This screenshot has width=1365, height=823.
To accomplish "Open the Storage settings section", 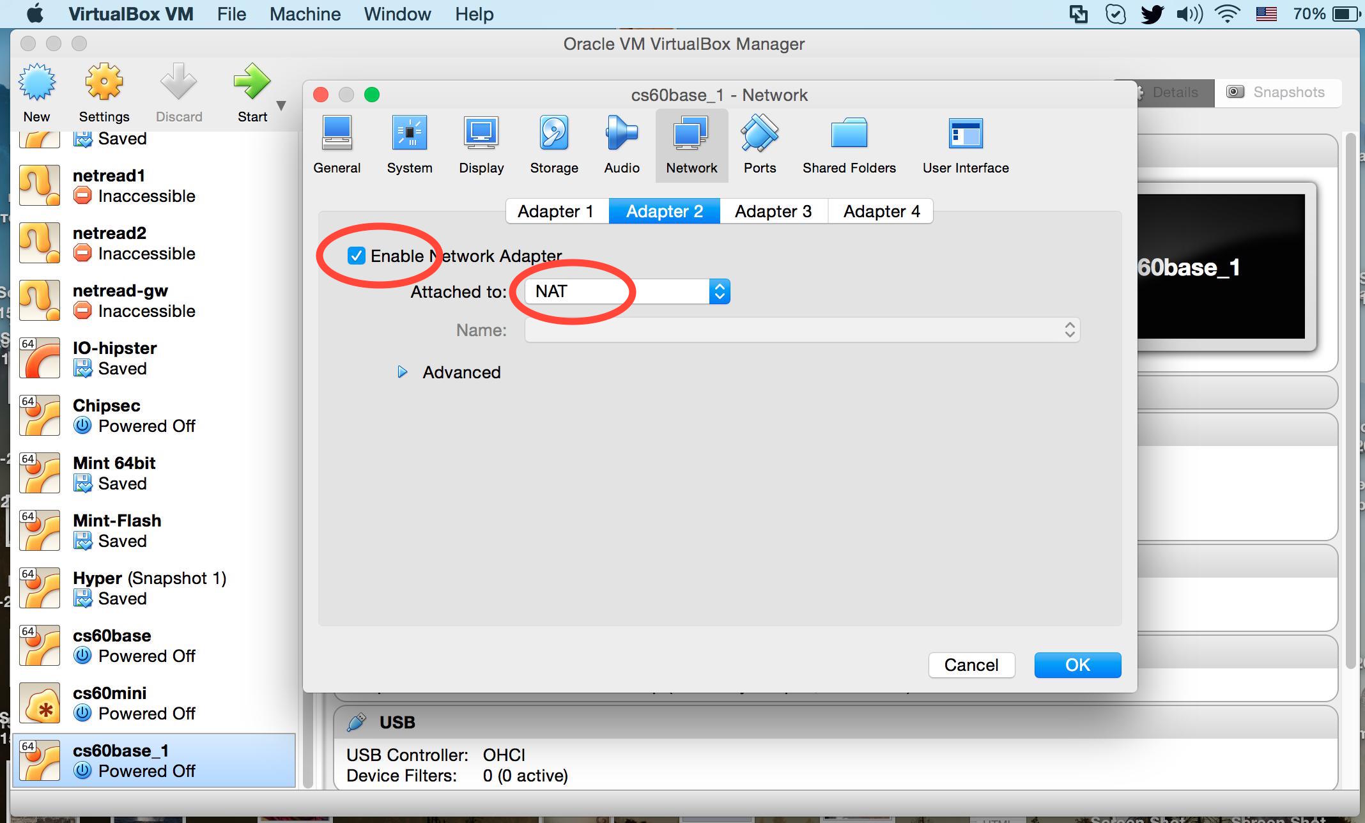I will (554, 145).
